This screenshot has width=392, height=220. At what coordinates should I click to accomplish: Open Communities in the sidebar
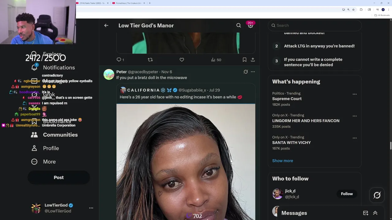(x=54, y=135)
